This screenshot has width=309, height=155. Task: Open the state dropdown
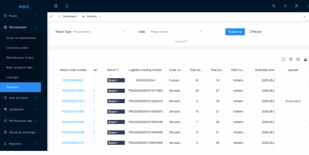pos(176,32)
